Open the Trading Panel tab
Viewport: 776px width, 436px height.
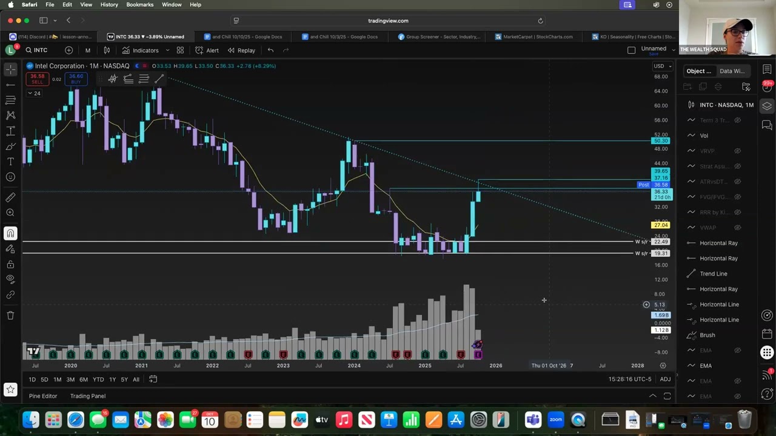[x=88, y=396]
